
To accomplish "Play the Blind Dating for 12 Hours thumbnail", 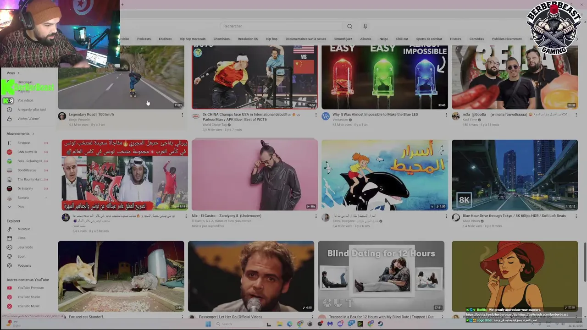I will point(381,276).
